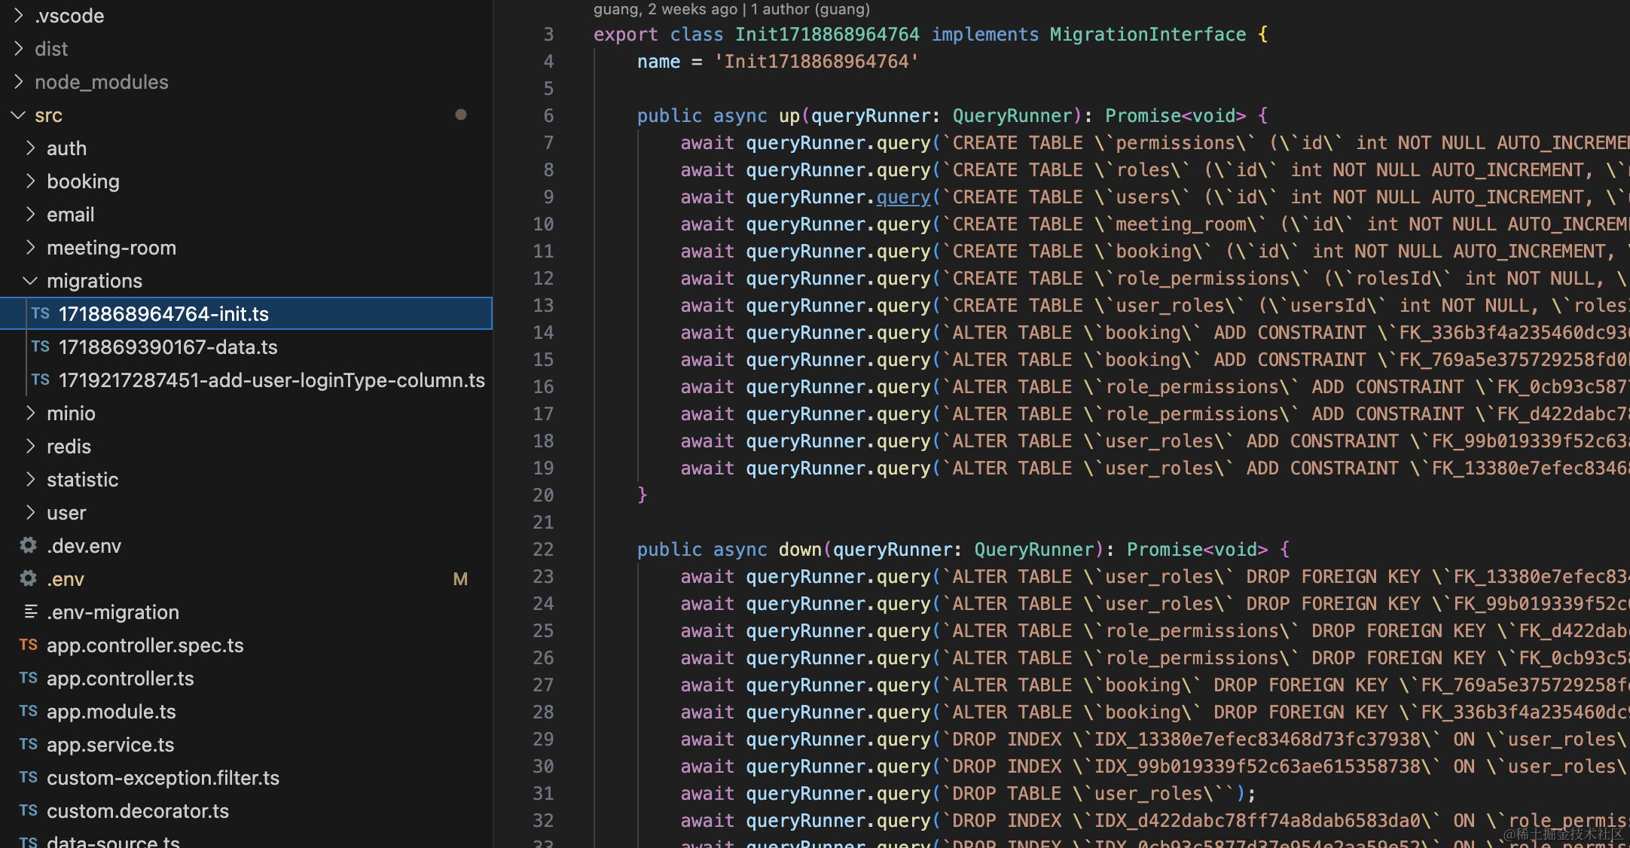Click the modified M badge on .env
Screen dimensions: 1630x848
click(460, 579)
